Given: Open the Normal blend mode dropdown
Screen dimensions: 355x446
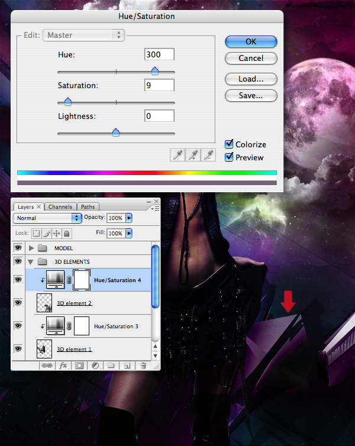Looking at the screenshot, I should pos(47,218).
